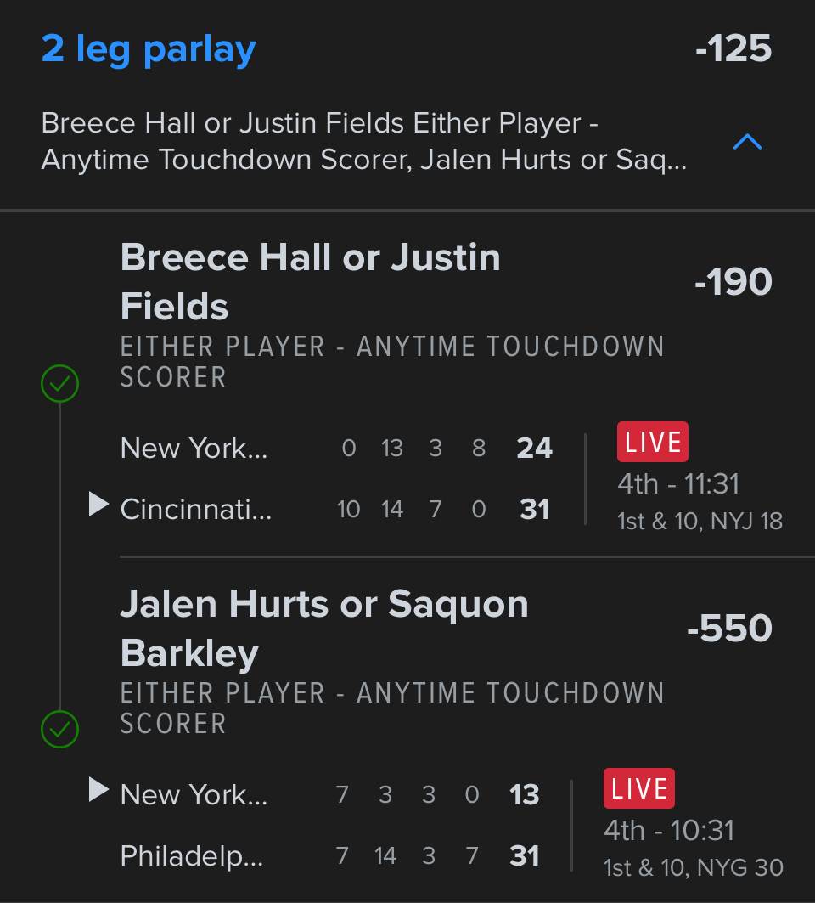Click the parlay description summary text

[365, 142]
